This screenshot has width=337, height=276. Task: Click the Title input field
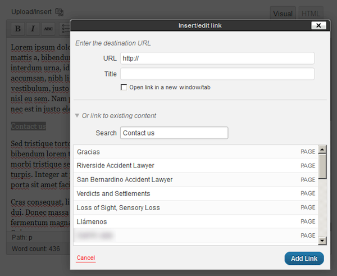tap(217, 74)
